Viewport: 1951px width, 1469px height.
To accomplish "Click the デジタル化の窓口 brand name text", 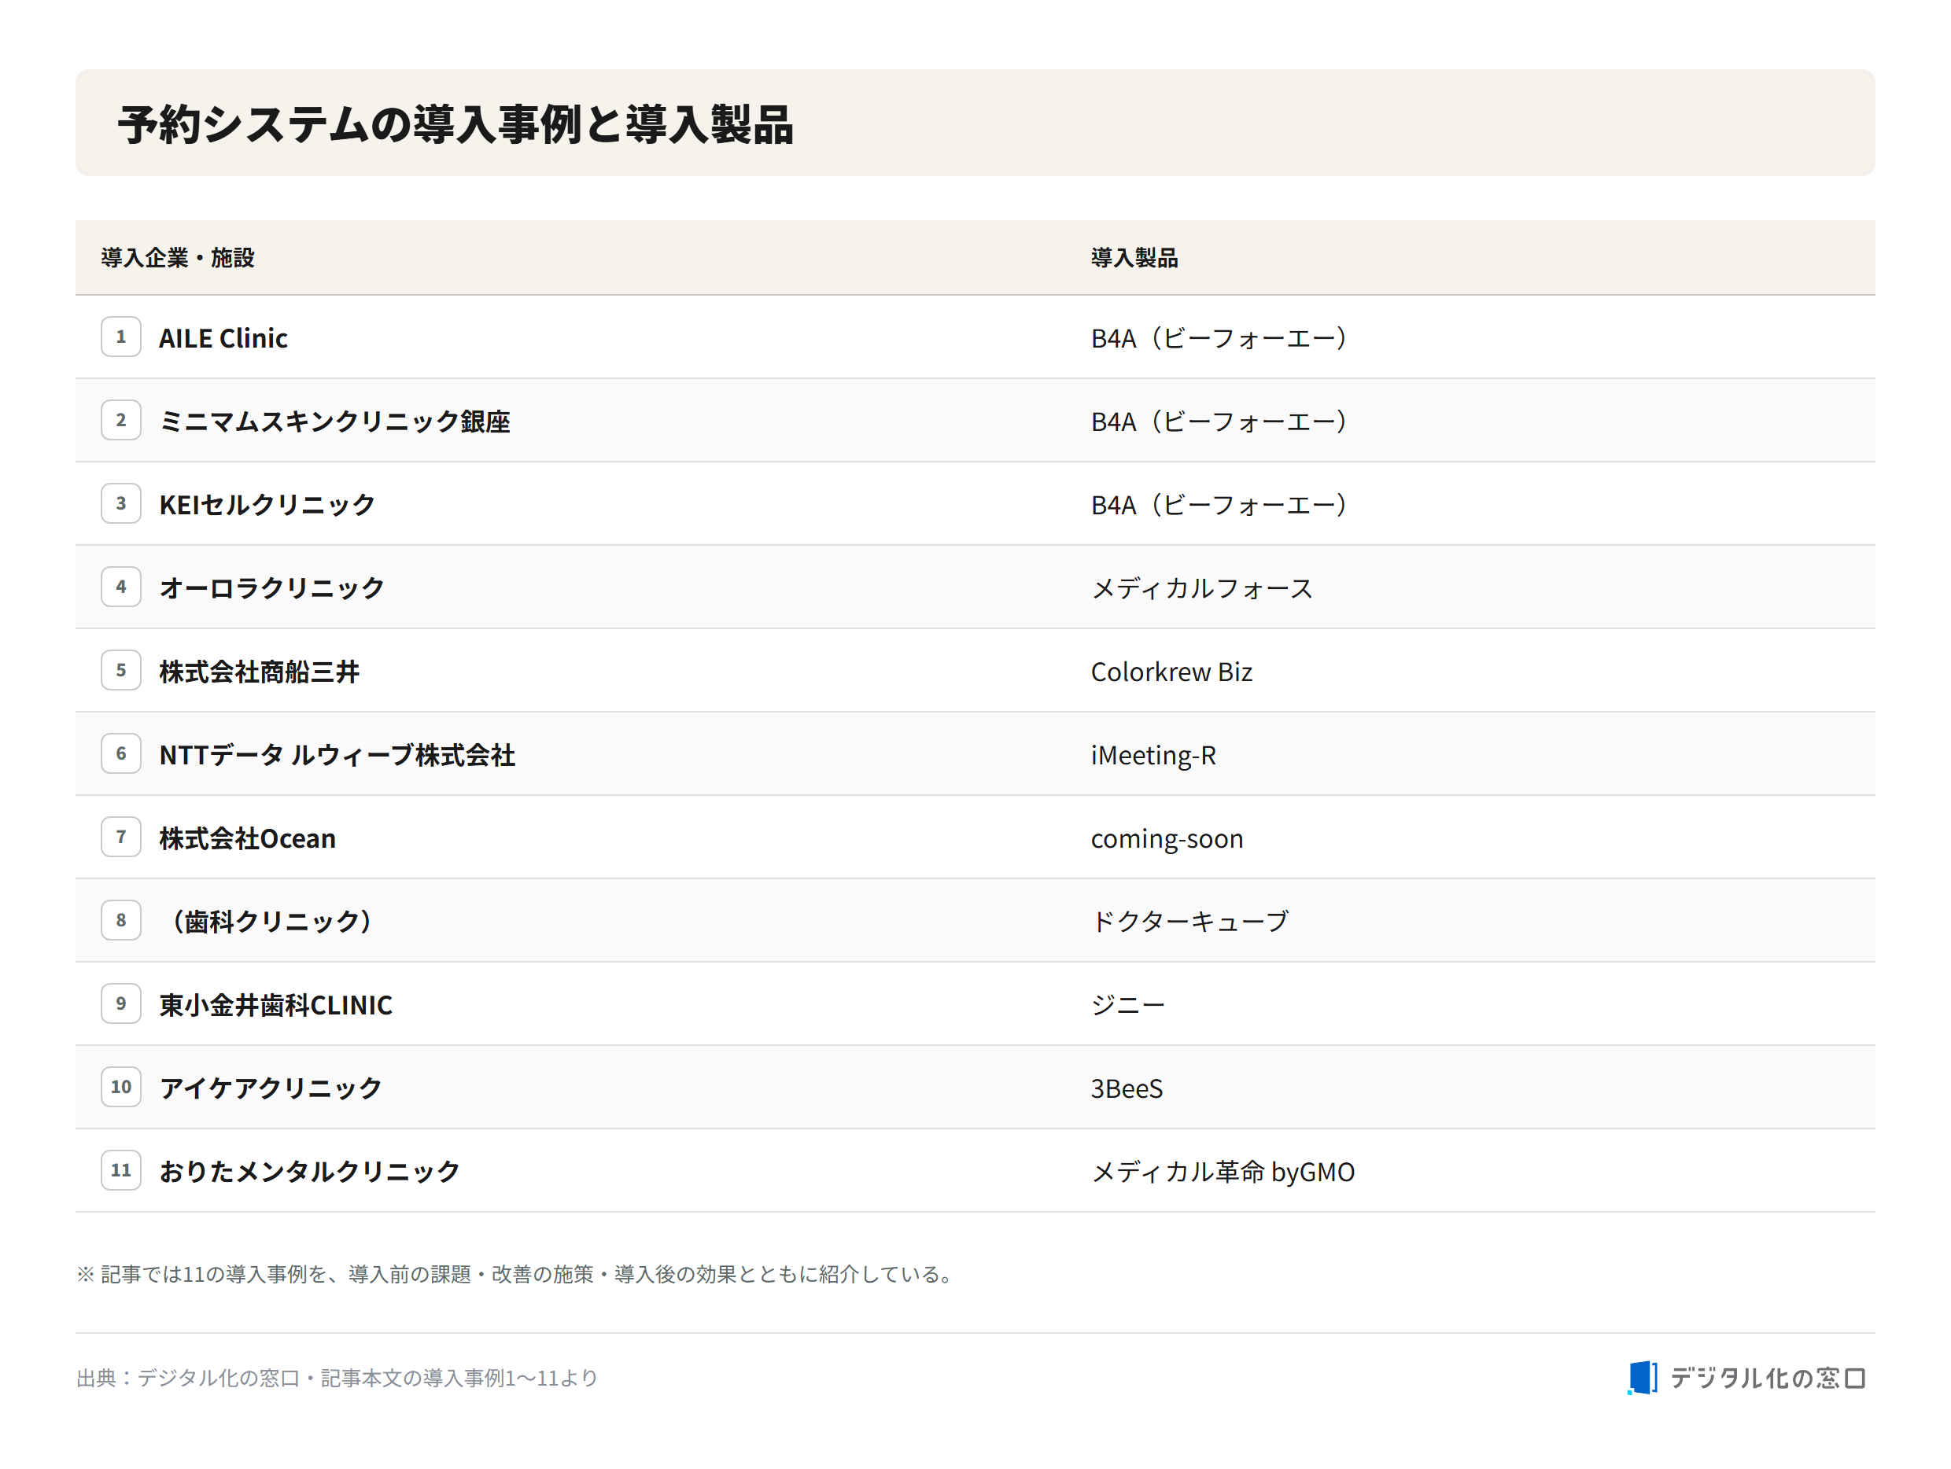I will click(x=1768, y=1377).
